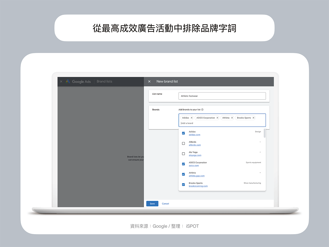Open the asics.com link
The width and height of the screenshot is (329, 247).
click(194, 166)
